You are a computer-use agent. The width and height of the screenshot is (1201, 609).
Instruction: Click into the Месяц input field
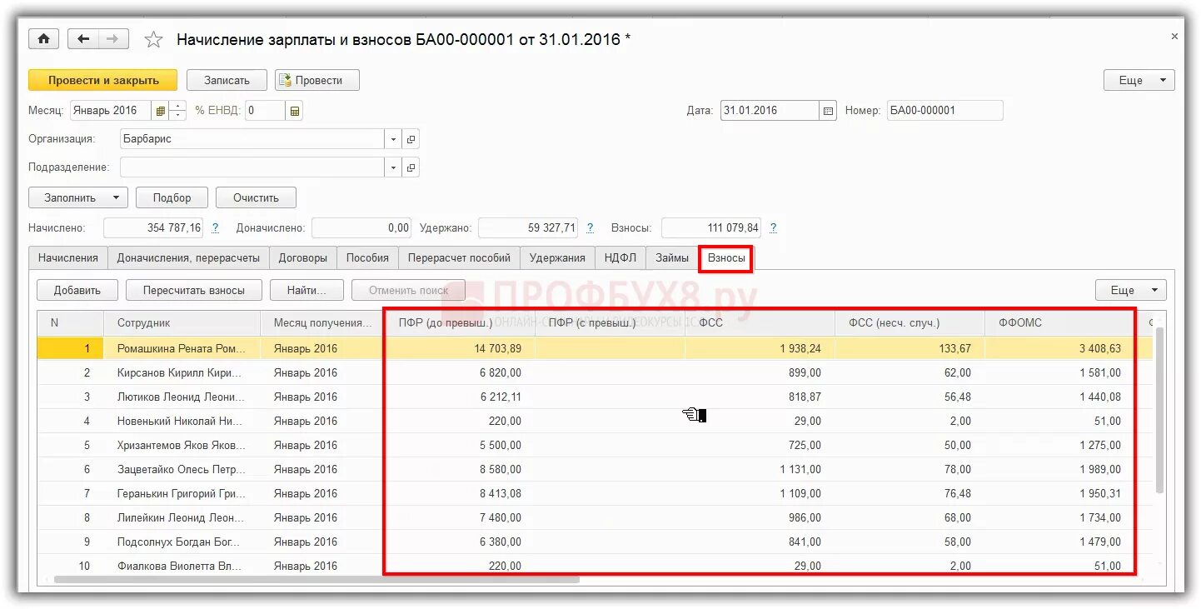[110, 111]
